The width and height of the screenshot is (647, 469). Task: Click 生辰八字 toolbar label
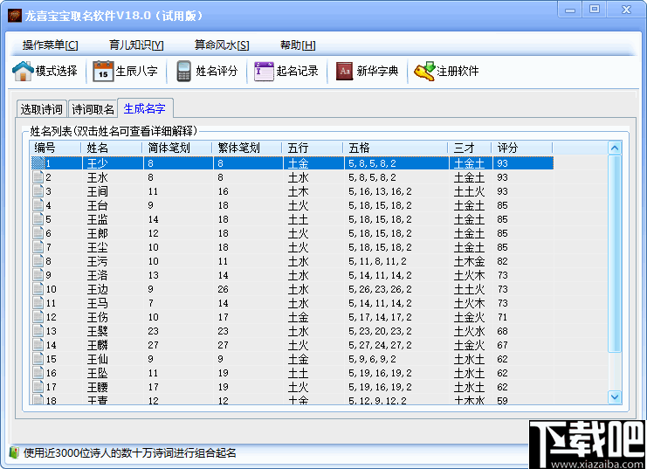[136, 71]
